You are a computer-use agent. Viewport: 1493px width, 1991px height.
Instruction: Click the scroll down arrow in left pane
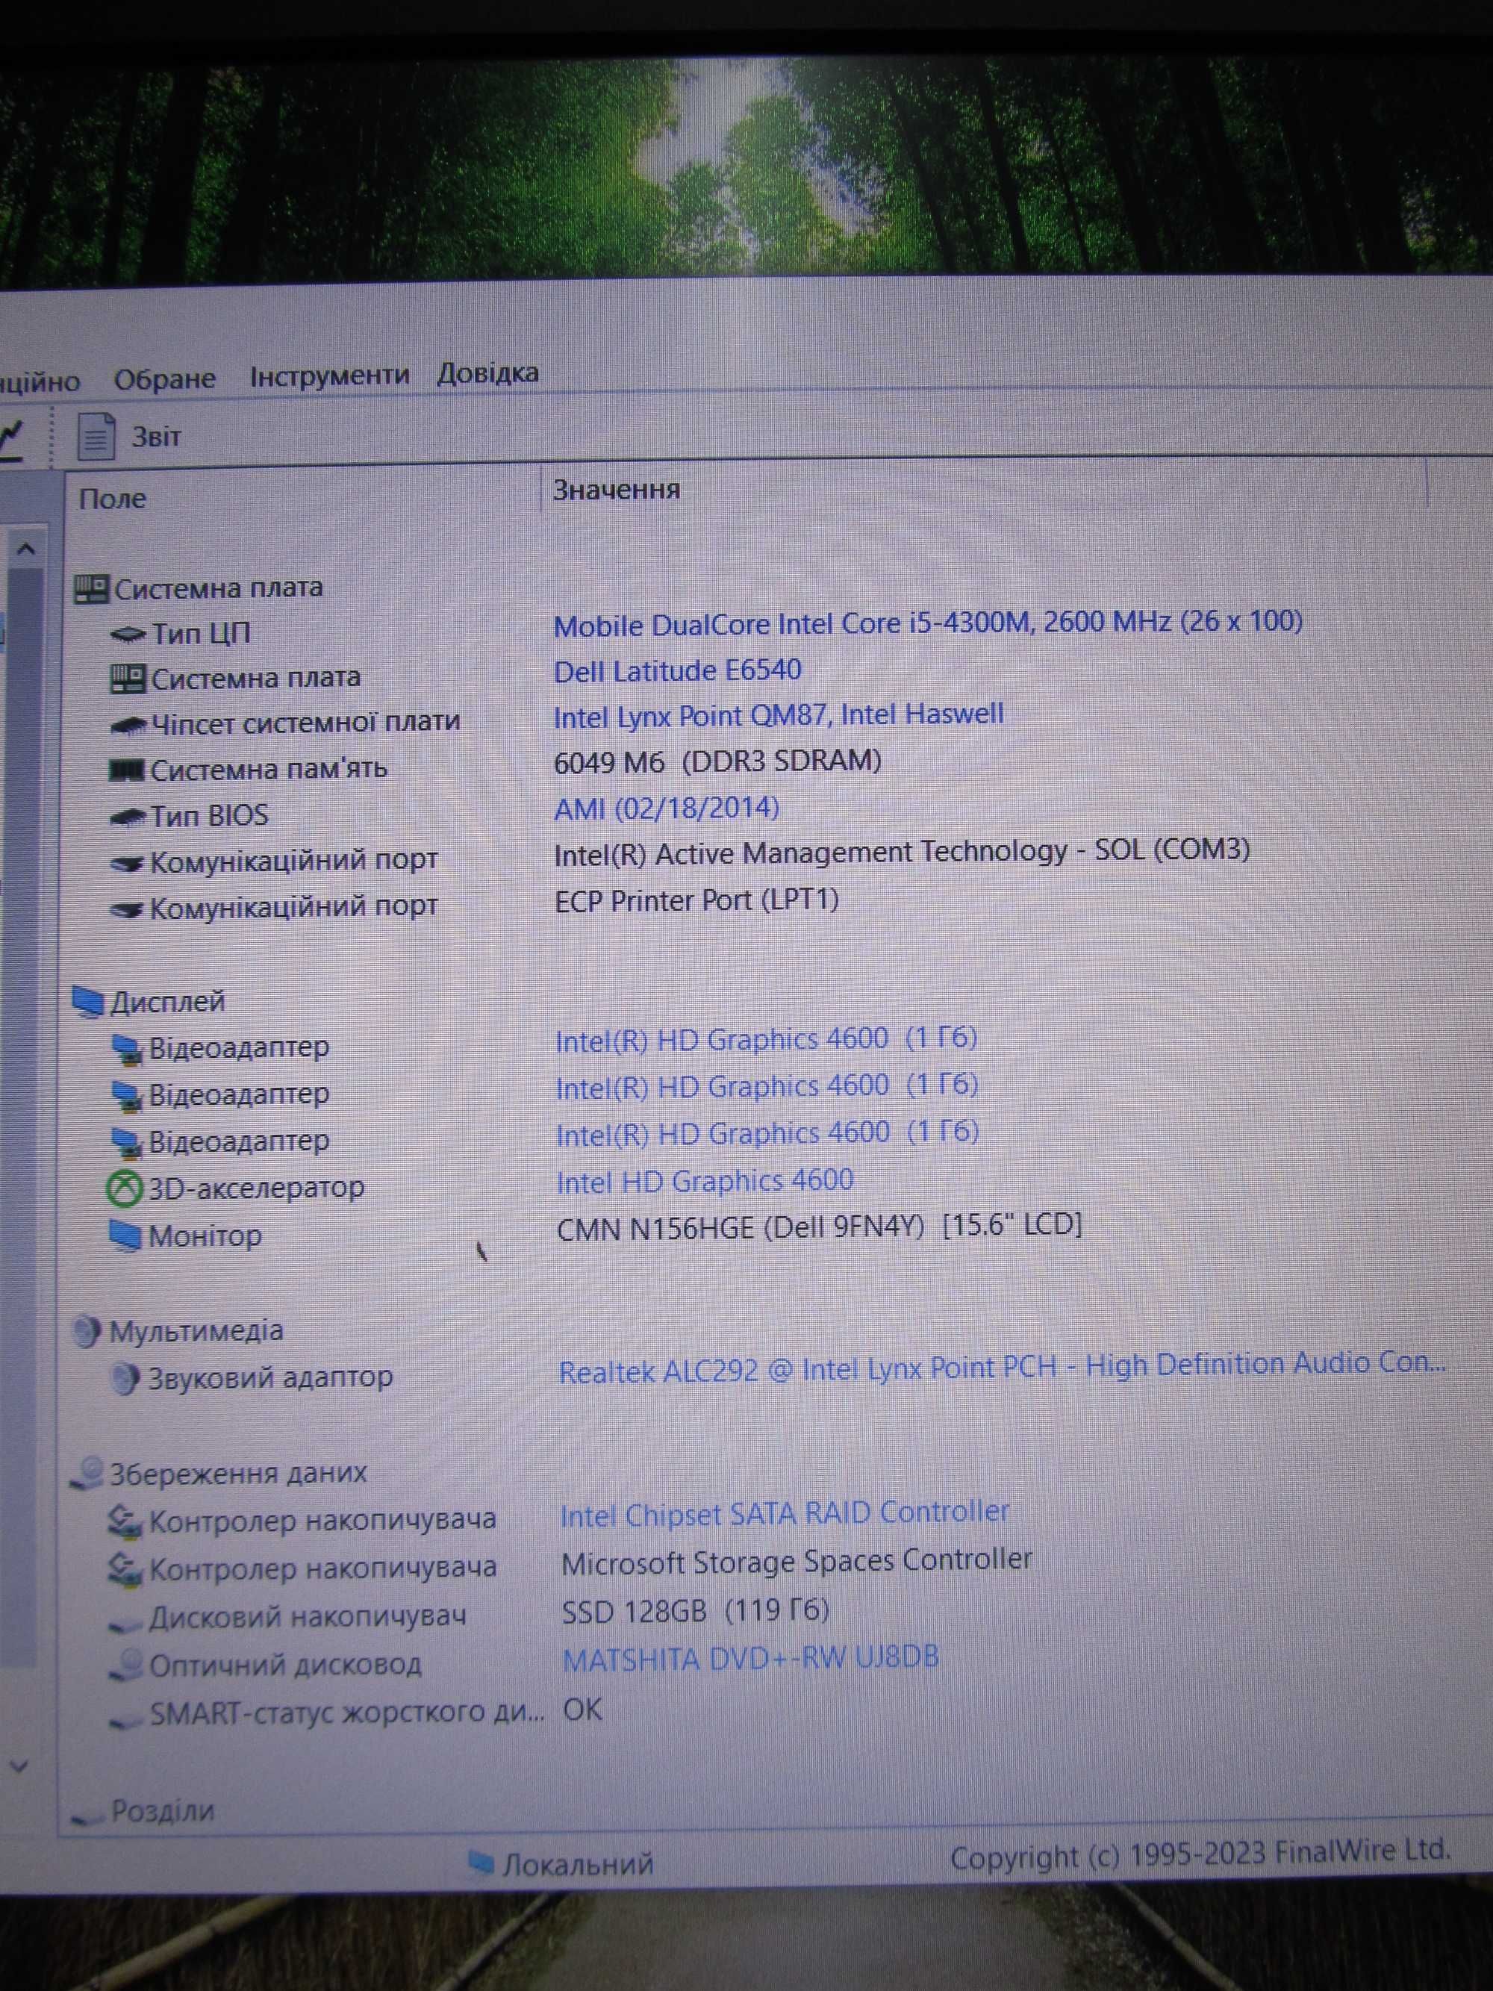19,1767
